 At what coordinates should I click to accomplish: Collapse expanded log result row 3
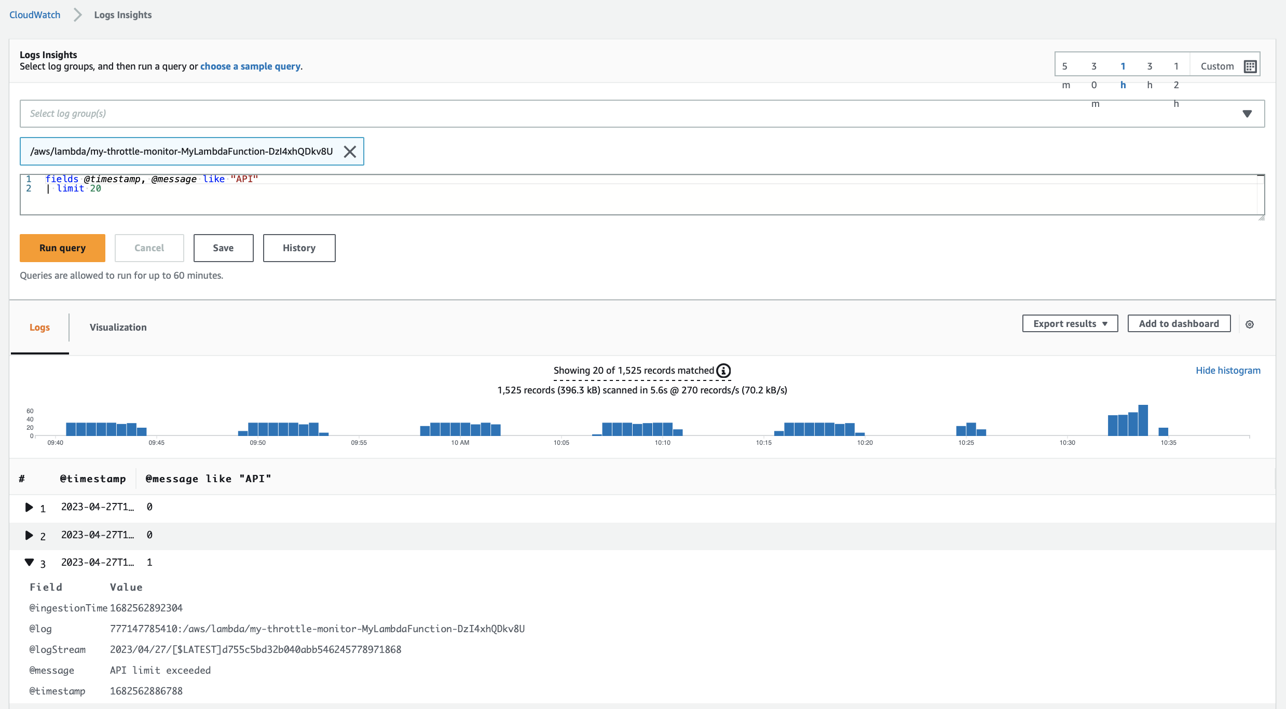pyautogui.click(x=29, y=562)
